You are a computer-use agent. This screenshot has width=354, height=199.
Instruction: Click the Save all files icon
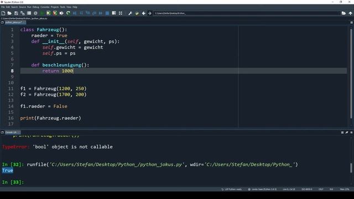[x=23, y=13]
